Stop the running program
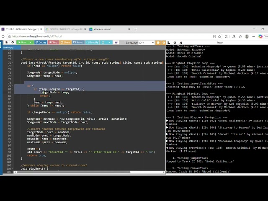Viewport: 268px width, 201px height. tap(53, 42)
